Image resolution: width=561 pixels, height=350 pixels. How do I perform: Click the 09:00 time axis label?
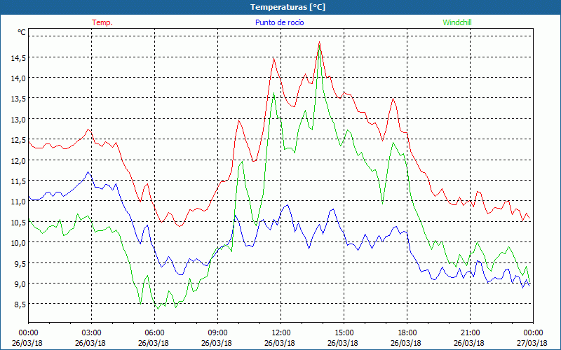tap(218, 333)
